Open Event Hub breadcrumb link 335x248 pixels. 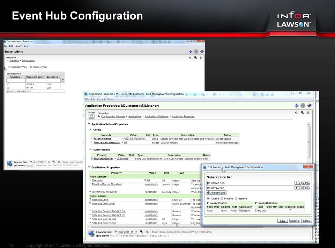coord(14,61)
